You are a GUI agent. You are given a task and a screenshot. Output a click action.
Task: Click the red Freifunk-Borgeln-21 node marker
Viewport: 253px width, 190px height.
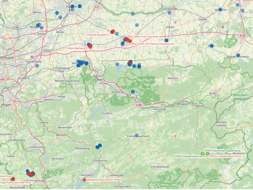[x=112, y=32]
